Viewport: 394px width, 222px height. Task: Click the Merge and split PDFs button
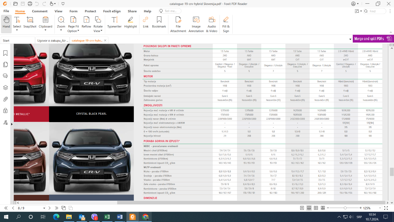point(373,39)
